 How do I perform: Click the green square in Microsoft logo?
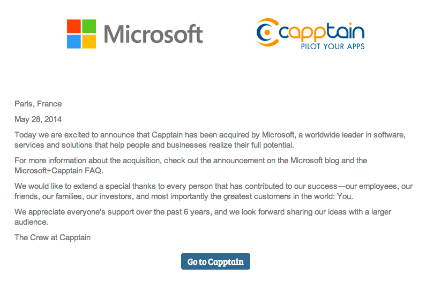click(x=89, y=26)
